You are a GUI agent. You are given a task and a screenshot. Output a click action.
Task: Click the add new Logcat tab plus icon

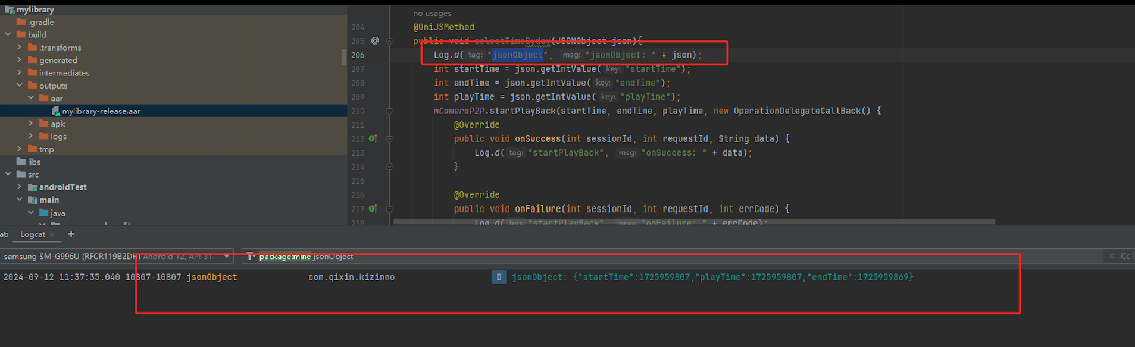point(71,234)
